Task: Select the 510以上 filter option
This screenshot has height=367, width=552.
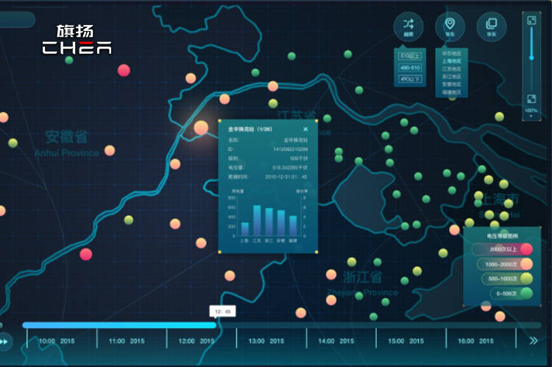Action: point(409,55)
